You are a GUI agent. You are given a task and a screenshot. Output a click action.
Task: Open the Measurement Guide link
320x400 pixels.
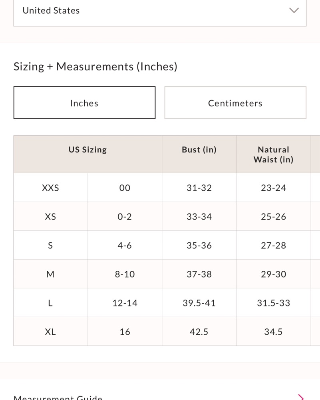click(58, 398)
